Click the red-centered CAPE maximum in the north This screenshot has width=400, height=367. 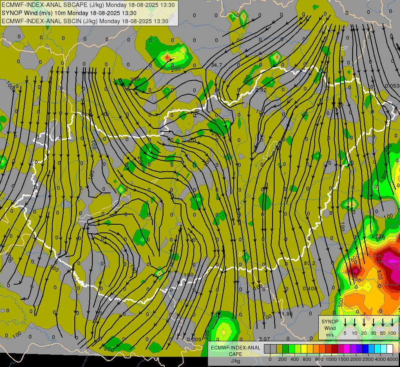pyautogui.click(x=168, y=58)
